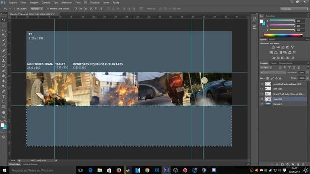Open the Opacidade slider arrow
Image resolution: width=310 pixels, height=174 pixels.
(307, 73)
